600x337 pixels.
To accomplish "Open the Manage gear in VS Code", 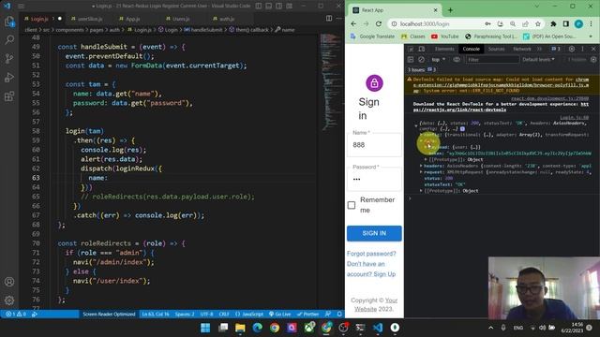I will 9,300.
